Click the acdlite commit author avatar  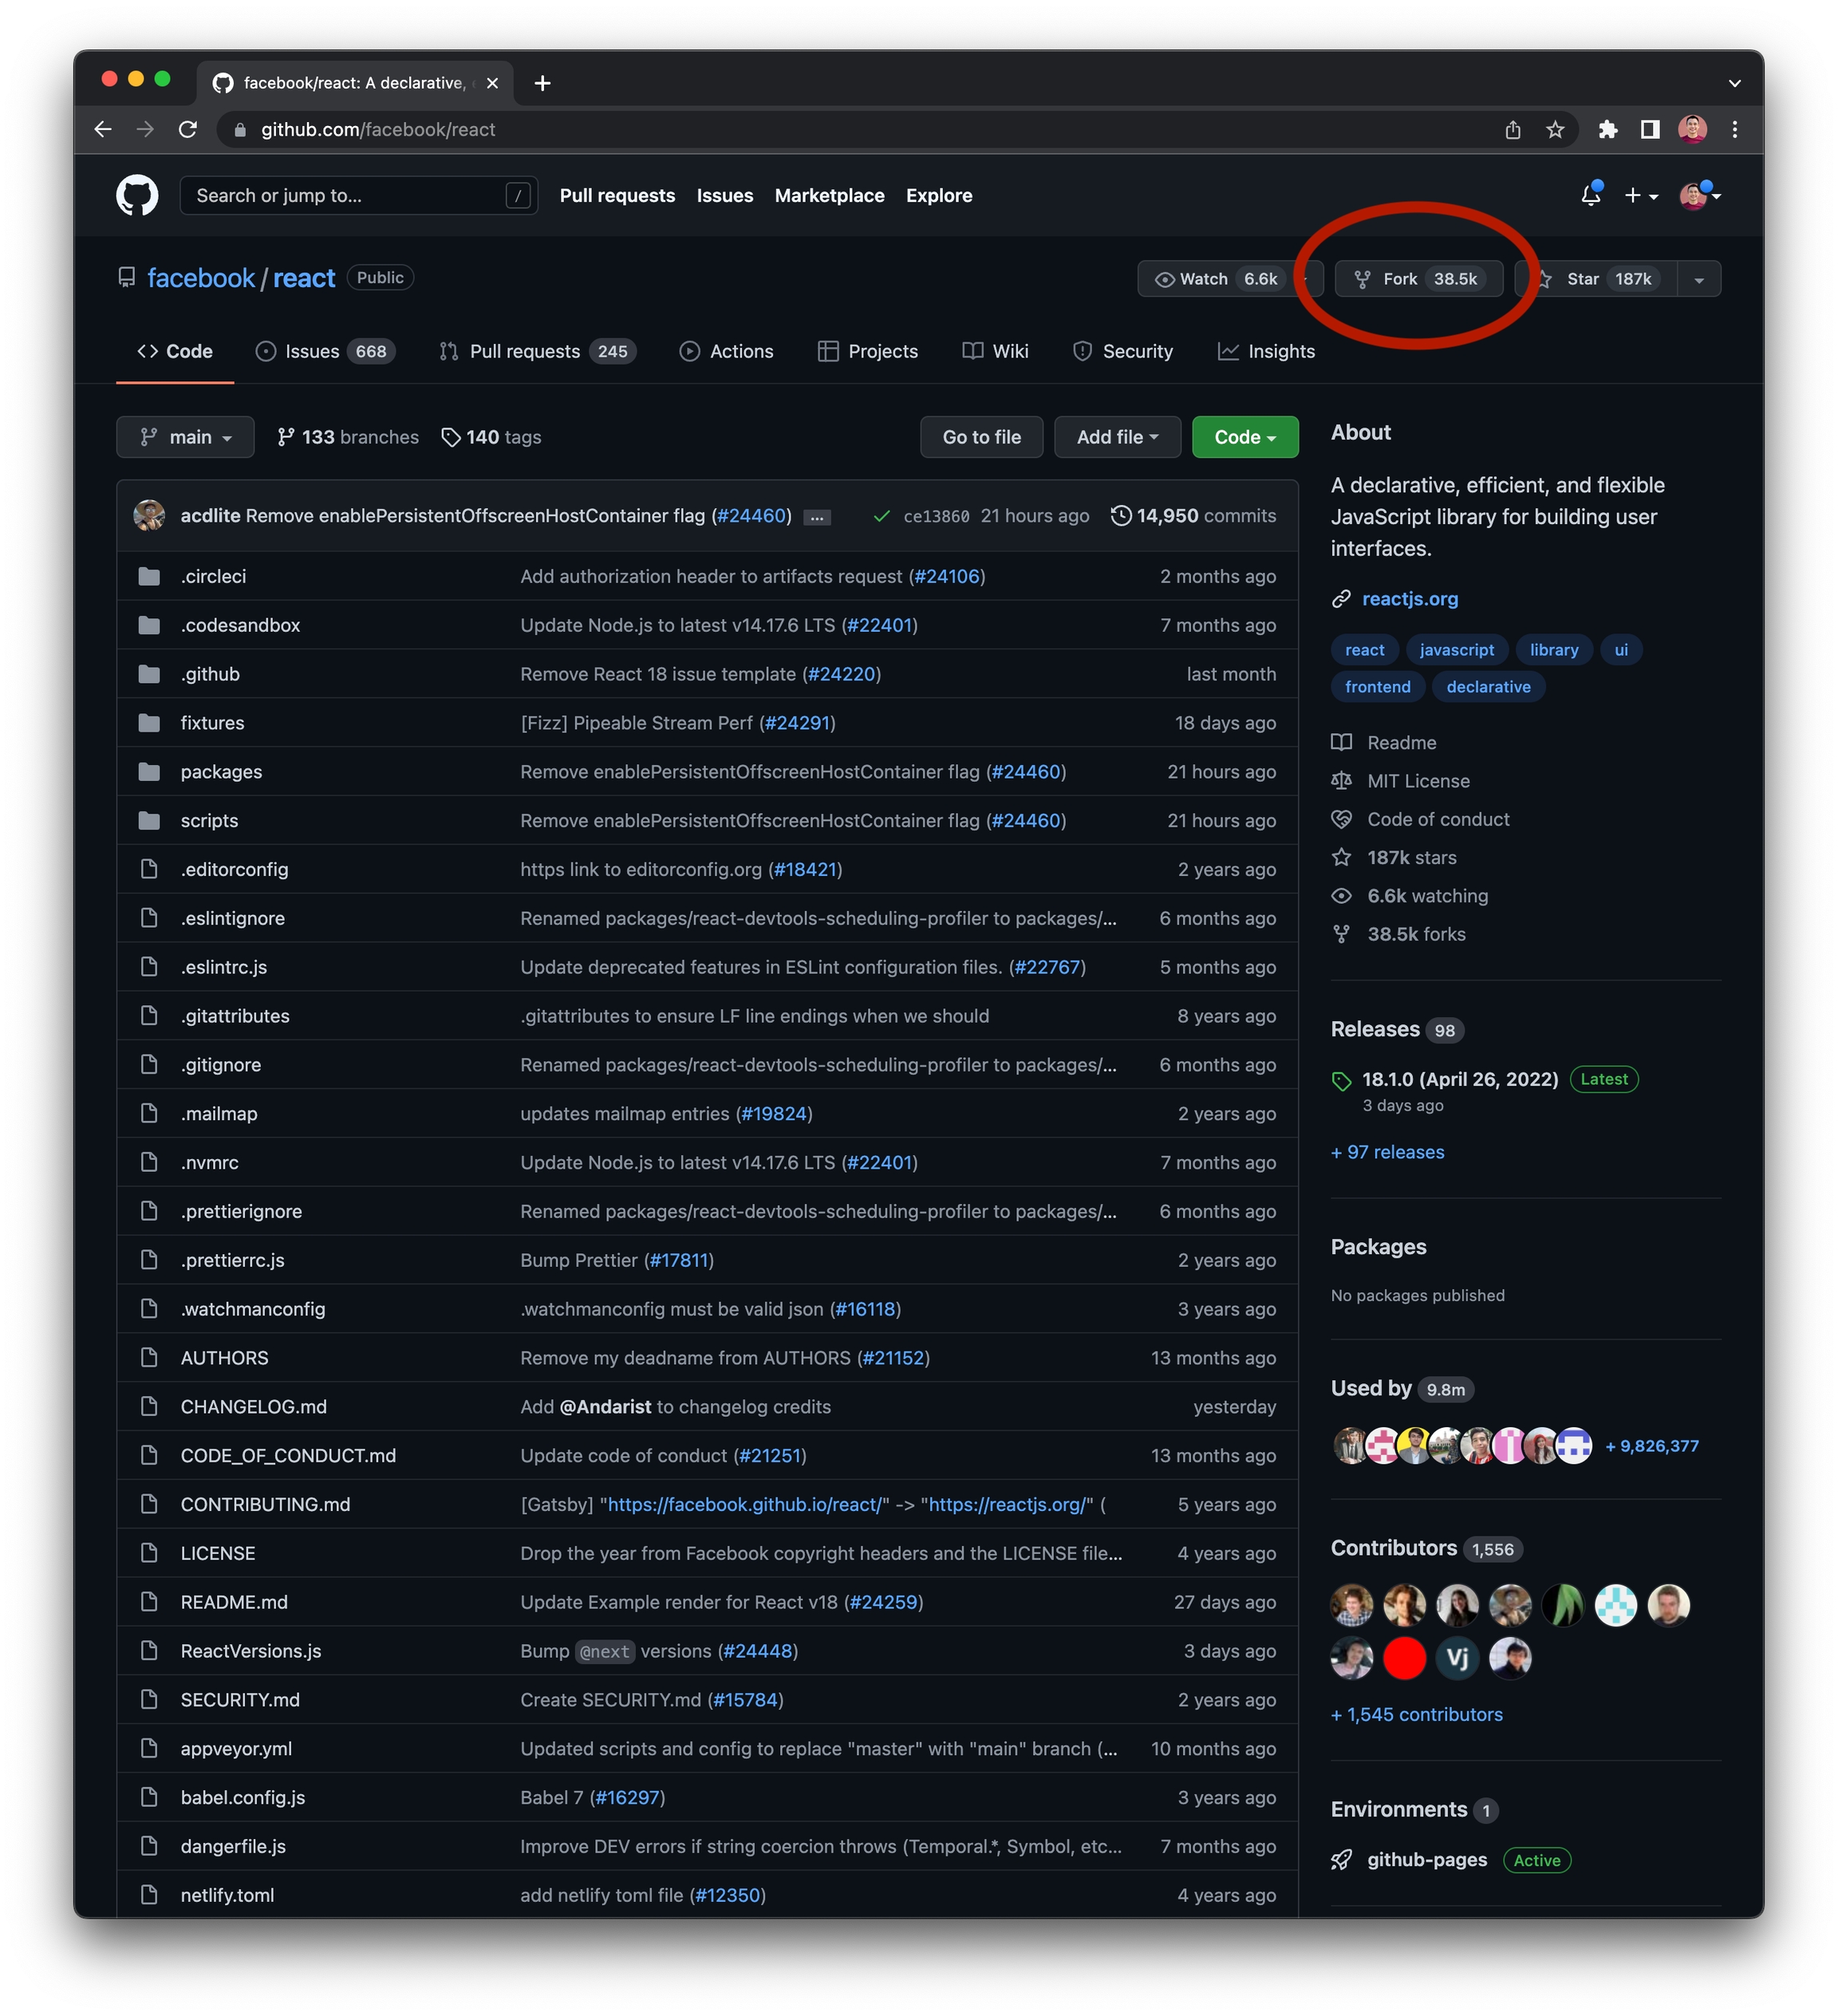[149, 515]
